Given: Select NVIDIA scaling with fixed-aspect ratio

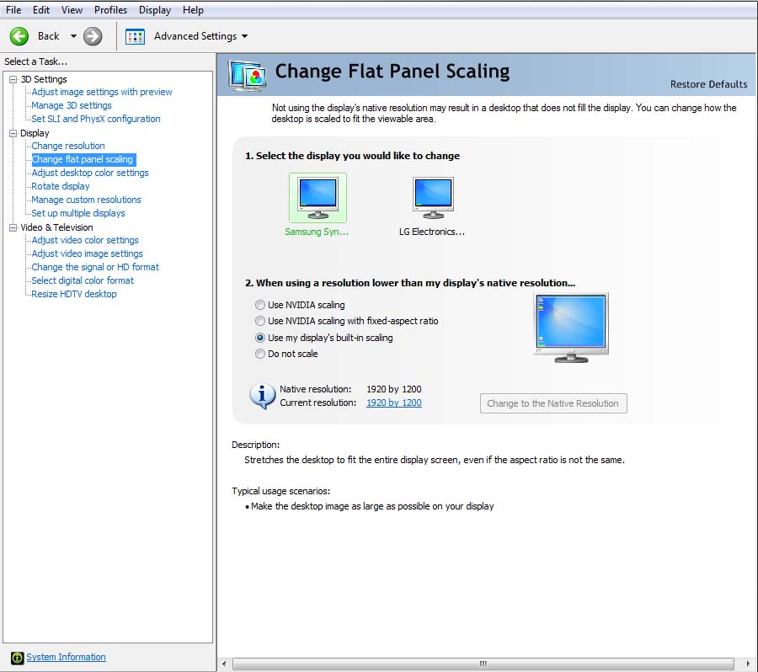Looking at the screenshot, I should click(x=260, y=321).
